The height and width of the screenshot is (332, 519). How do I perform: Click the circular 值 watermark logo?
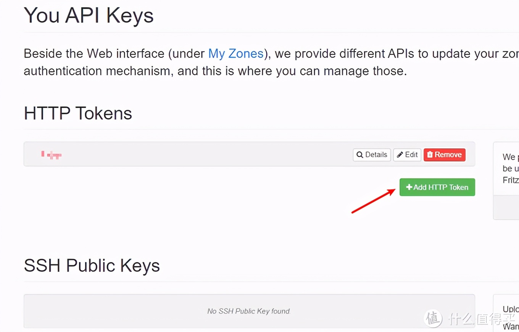point(434,319)
